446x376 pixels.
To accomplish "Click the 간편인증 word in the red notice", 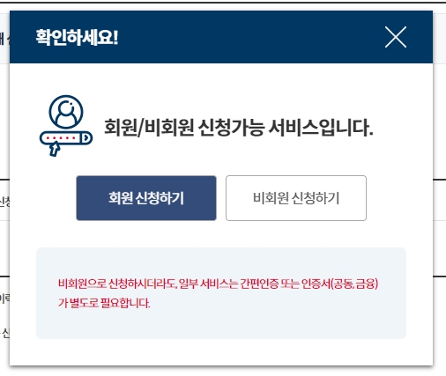I will [x=258, y=284].
